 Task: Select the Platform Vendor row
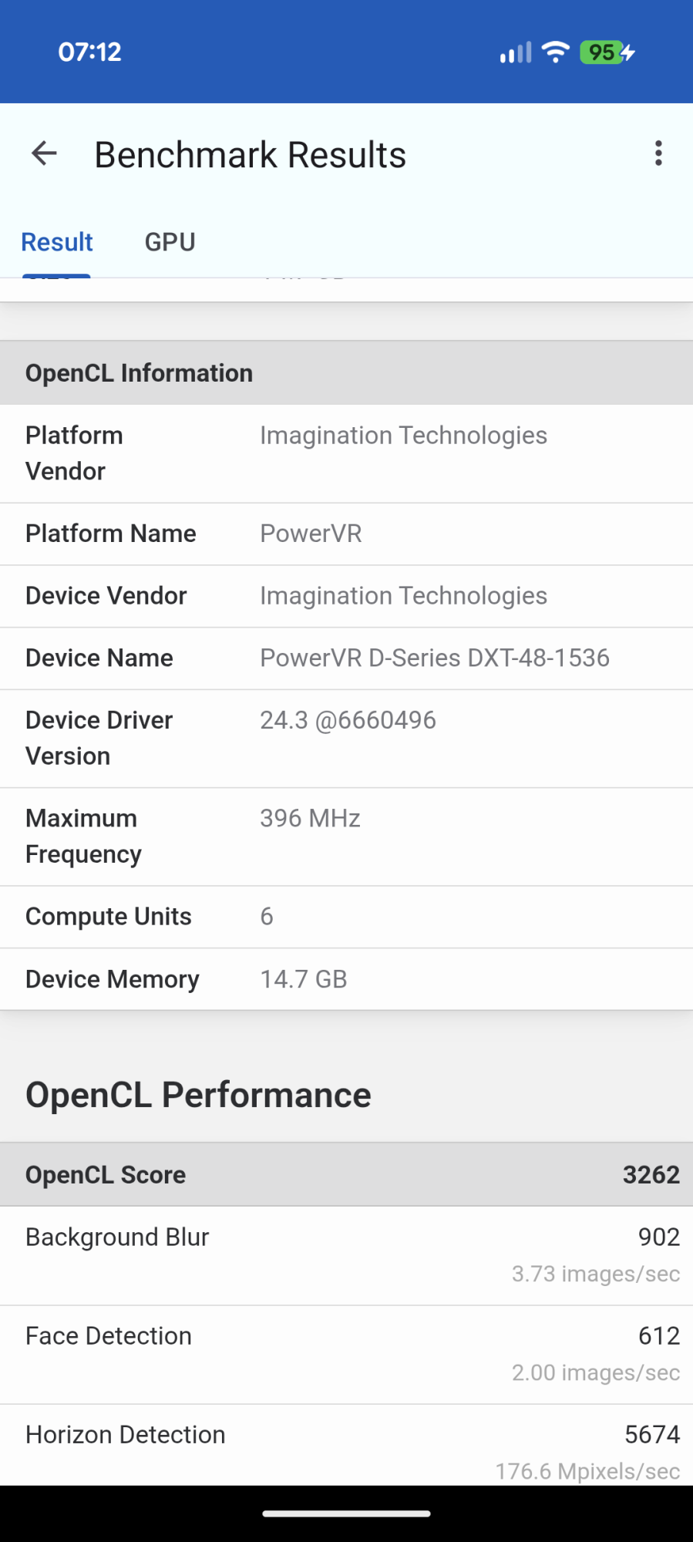coord(346,453)
